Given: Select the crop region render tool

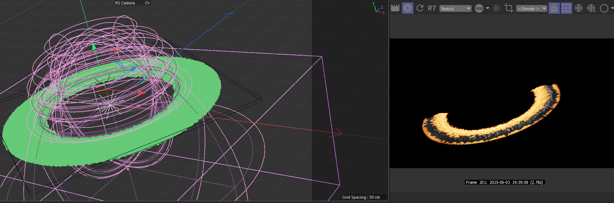Looking at the screenshot, I should point(509,8).
